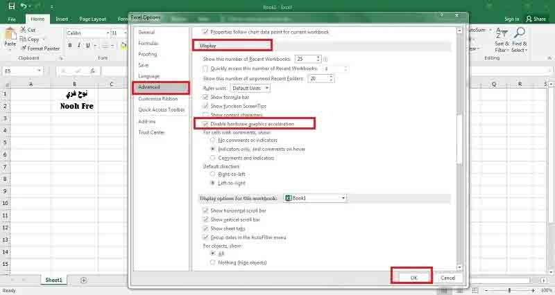The width and height of the screenshot is (555, 295).
Task: Click the zoom slider handle
Action: (510, 290)
